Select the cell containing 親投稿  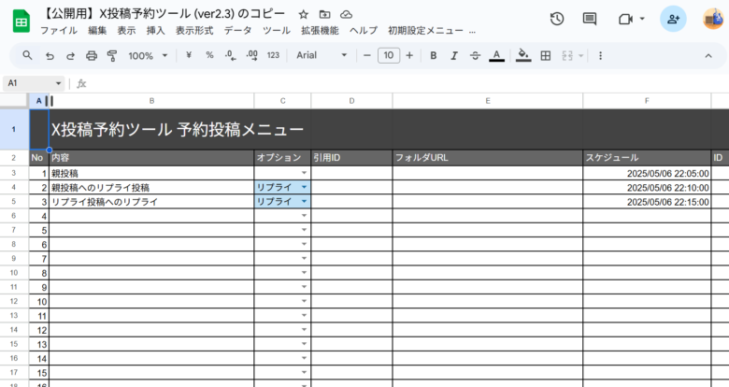pos(151,173)
